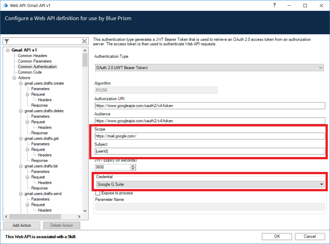
Task: Collapse the Request node under drafts.delete
Action: coord(27,122)
